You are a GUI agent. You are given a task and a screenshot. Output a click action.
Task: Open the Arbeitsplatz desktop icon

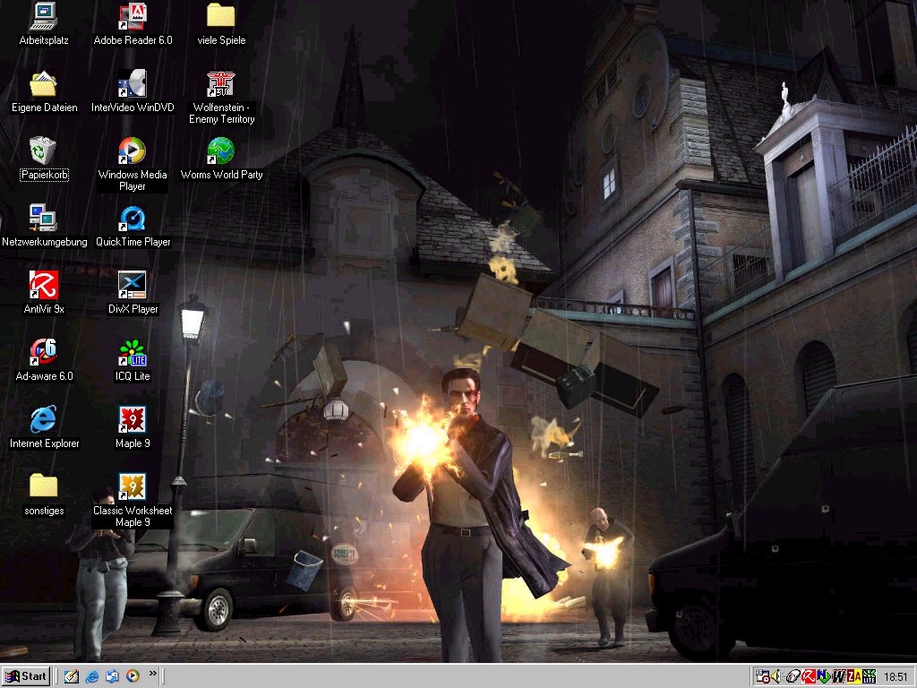coord(43,16)
